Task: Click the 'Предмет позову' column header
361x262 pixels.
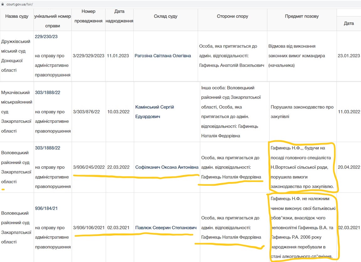Action: tap(302, 16)
